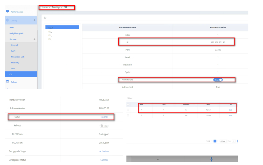Collapse the Service submenu arrow

point(34,39)
